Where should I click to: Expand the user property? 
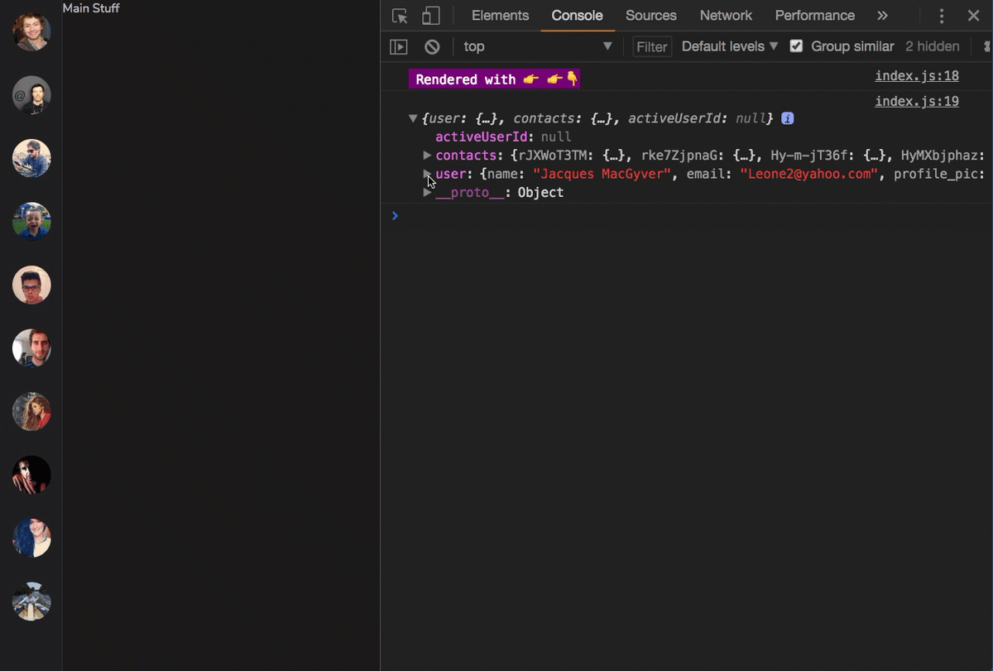point(427,174)
